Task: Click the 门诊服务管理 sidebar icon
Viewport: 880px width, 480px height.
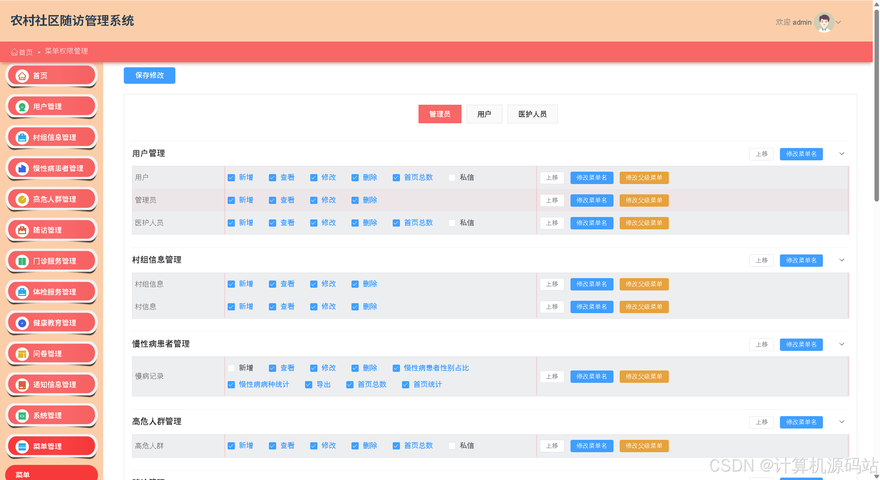Action: (22, 261)
